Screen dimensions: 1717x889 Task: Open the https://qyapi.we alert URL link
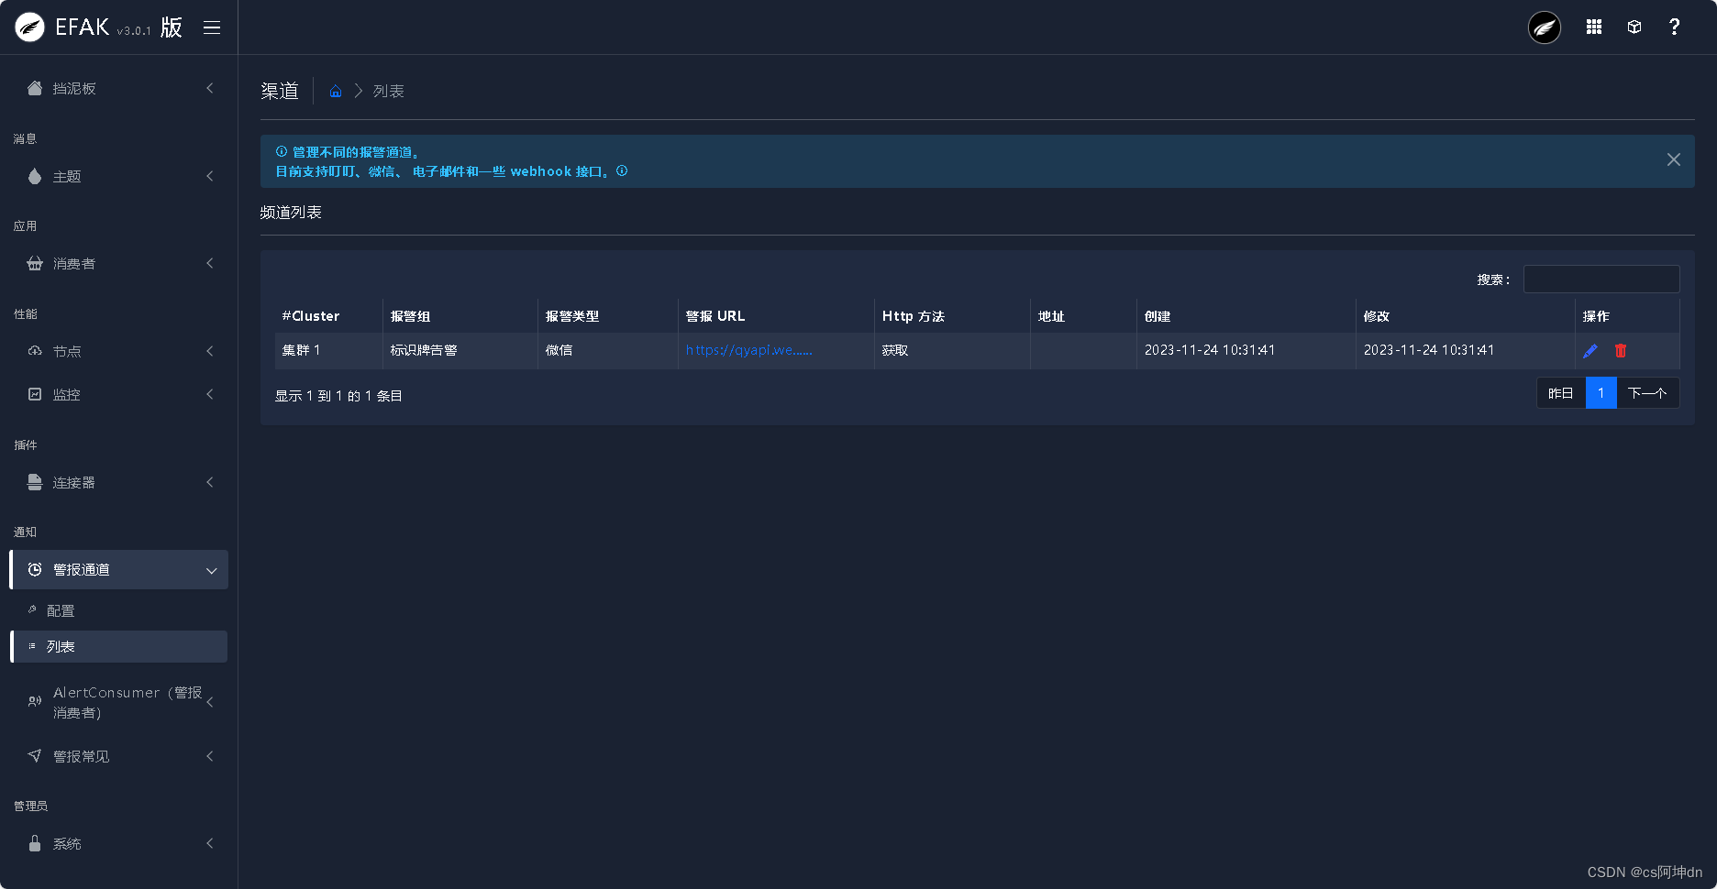(x=748, y=350)
